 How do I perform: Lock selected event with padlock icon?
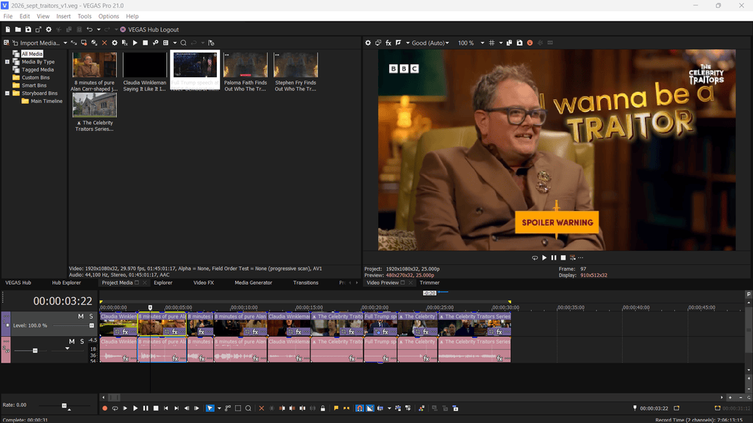(323, 408)
